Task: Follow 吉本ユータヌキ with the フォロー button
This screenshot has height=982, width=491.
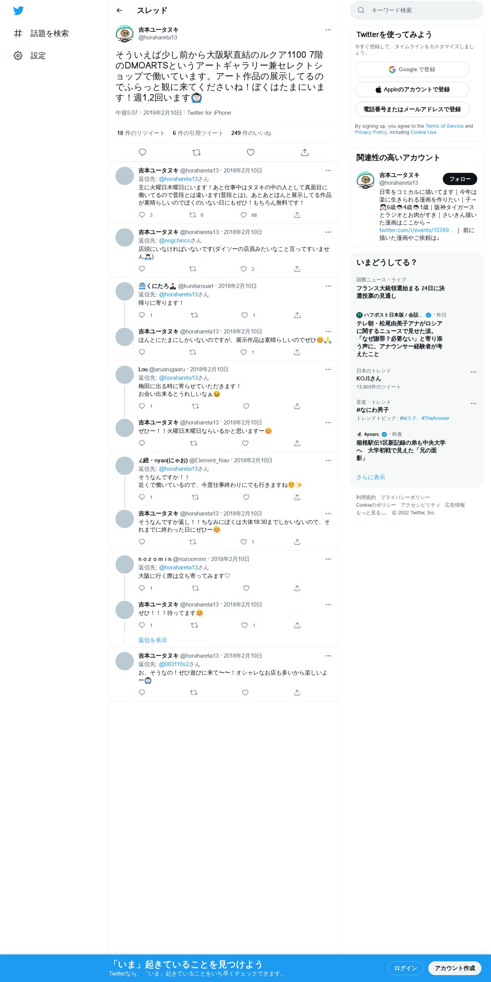Action: 460,179
